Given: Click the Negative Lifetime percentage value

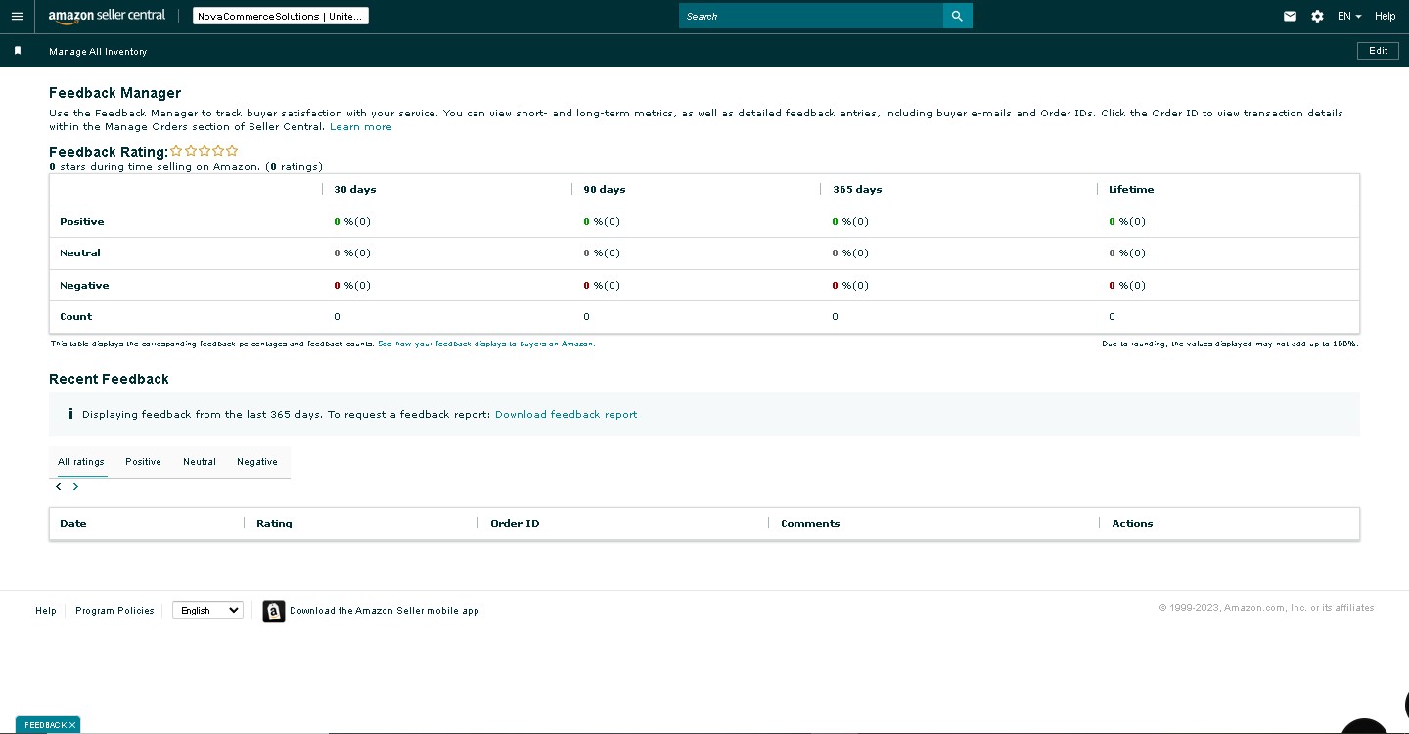Looking at the screenshot, I should point(1127,286).
